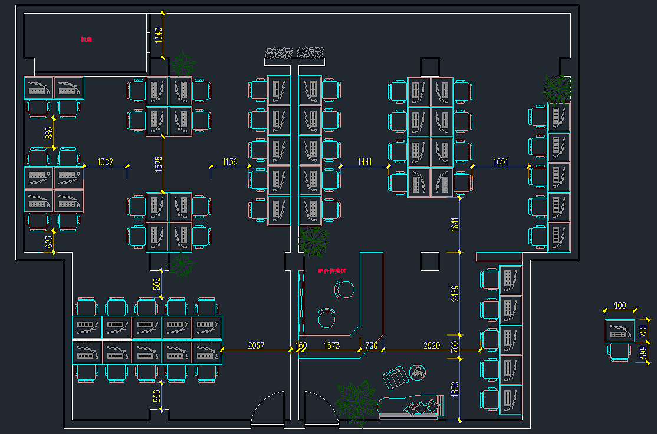Click the 1641 vertical dimension text
Screen dimensions: 657x434
(455, 224)
